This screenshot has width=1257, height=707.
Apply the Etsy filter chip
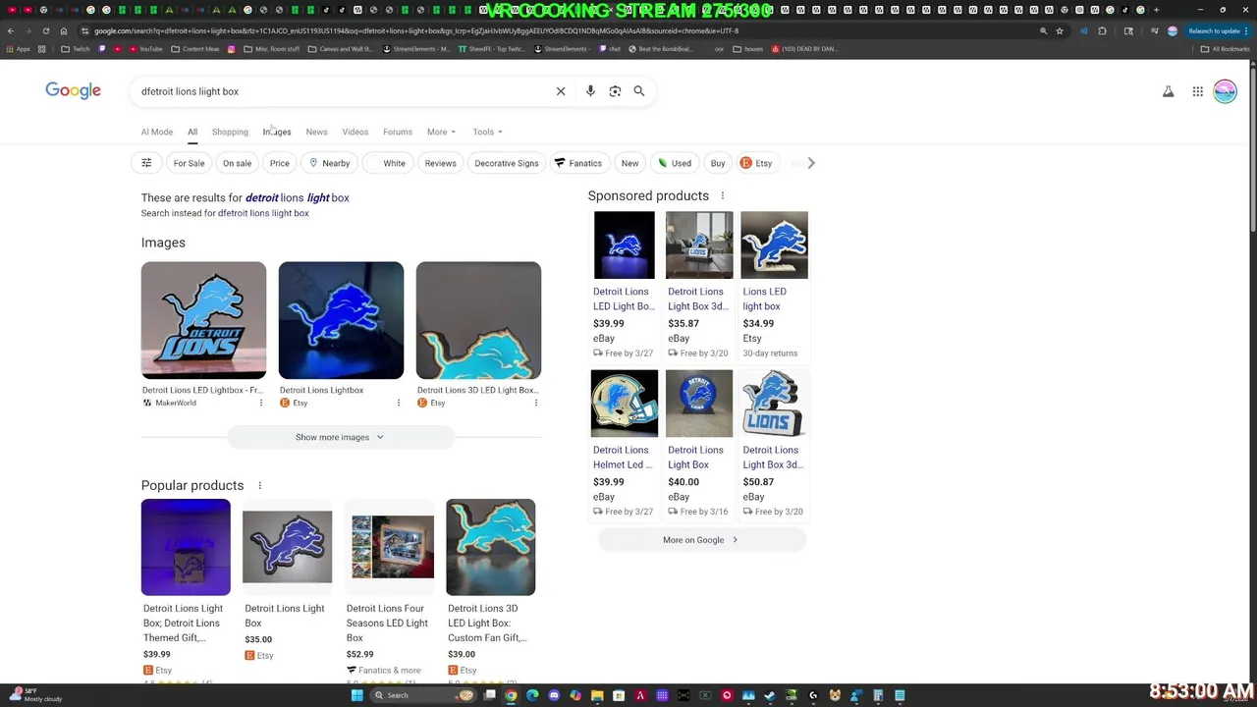(x=756, y=163)
